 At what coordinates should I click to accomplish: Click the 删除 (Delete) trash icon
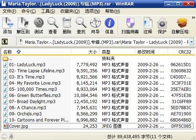67,26
